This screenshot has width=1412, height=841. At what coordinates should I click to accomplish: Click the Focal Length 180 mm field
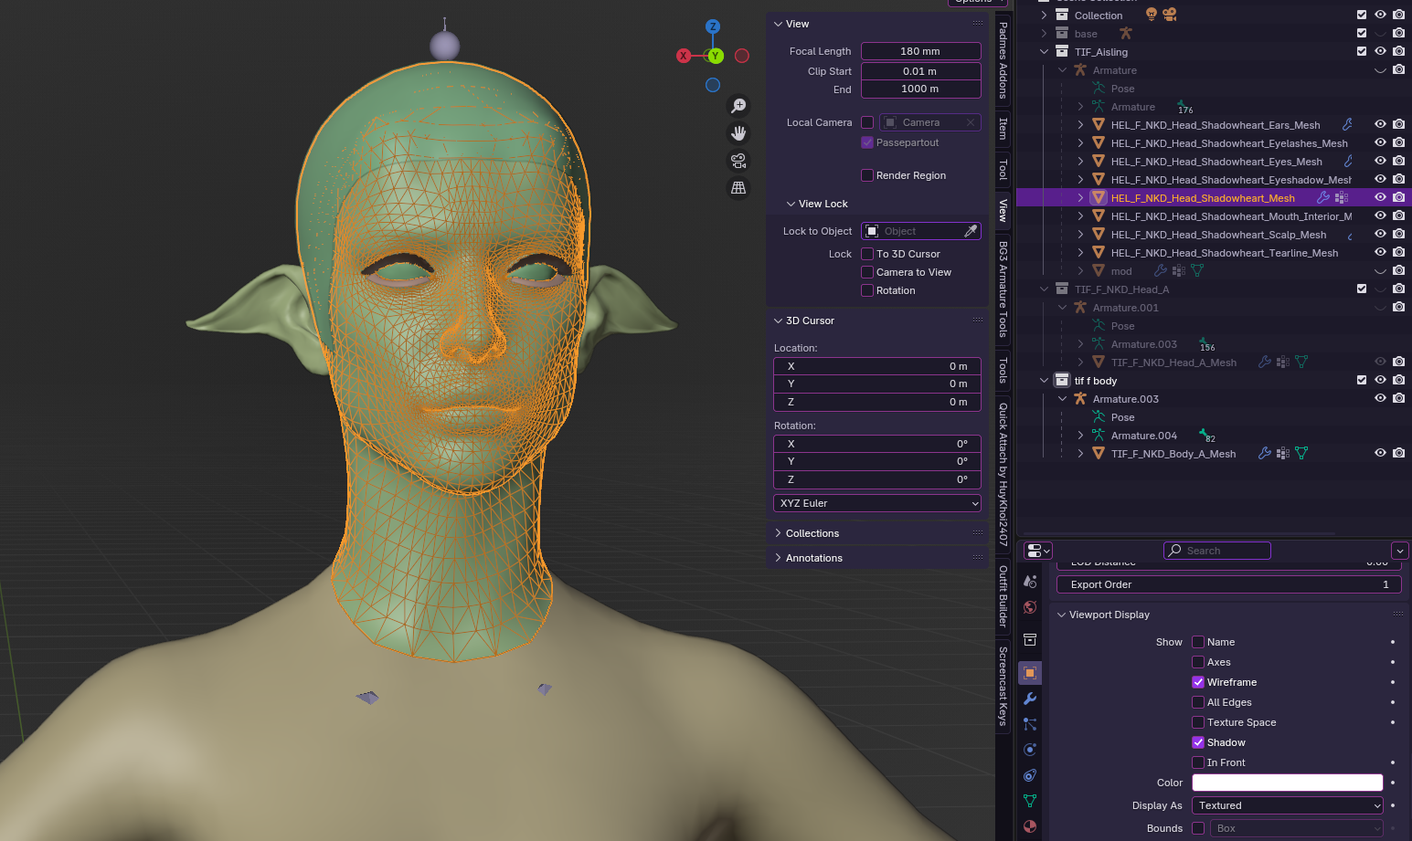[x=920, y=51]
